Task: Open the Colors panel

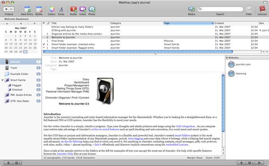Action: coord(52,9)
